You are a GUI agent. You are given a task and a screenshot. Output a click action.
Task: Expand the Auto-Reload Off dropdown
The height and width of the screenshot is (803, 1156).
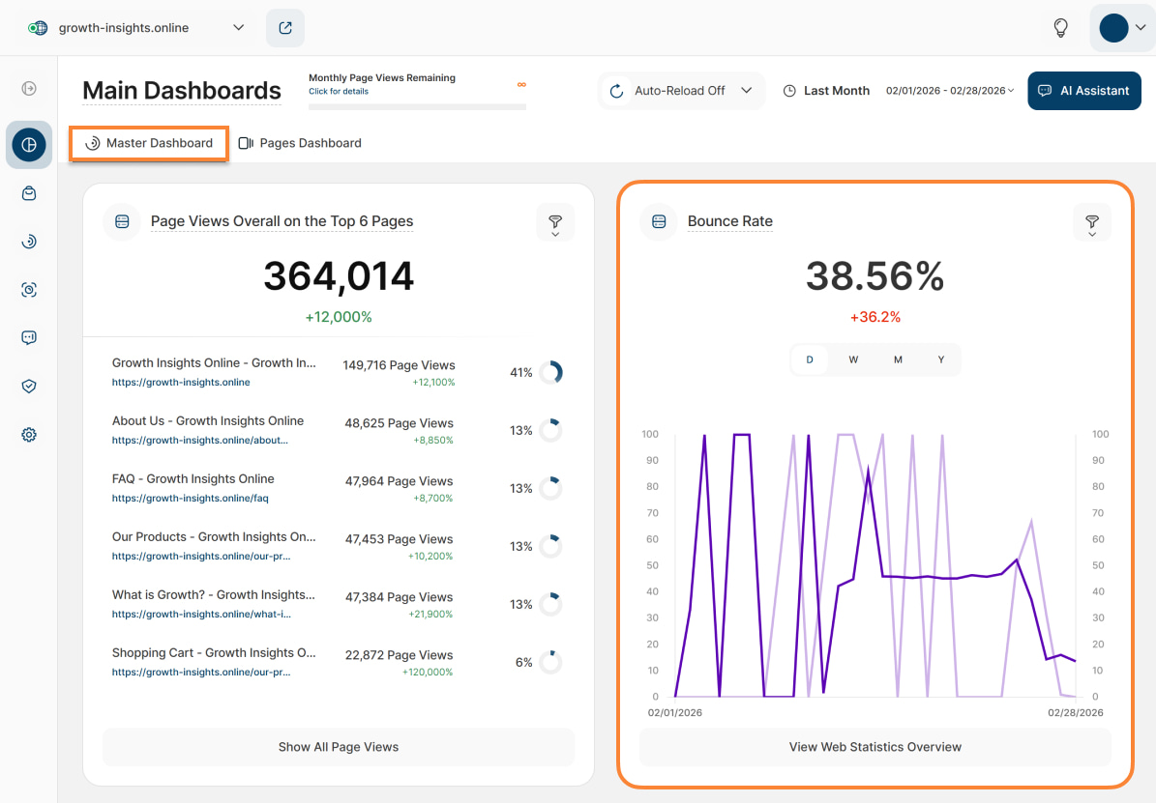point(681,91)
